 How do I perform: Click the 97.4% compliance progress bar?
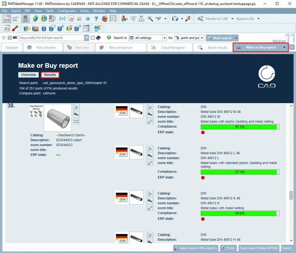[x=240, y=172]
